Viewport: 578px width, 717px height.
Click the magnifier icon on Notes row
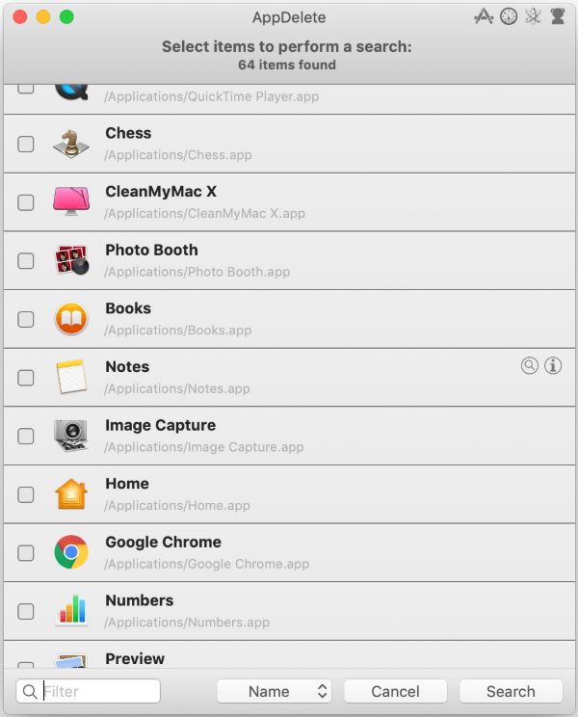(x=529, y=365)
